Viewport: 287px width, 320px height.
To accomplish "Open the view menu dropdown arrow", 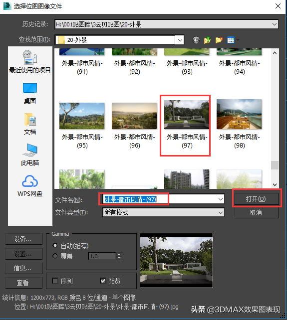I will pos(238,40).
